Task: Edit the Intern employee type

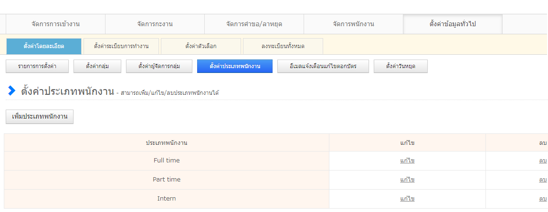Action: pyautogui.click(x=407, y=199)
